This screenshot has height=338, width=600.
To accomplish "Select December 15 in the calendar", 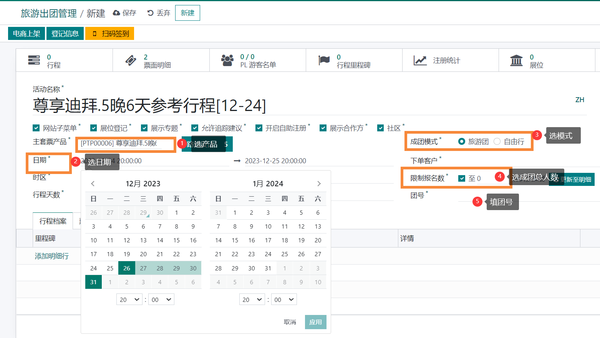I will [x=176, y=240].
